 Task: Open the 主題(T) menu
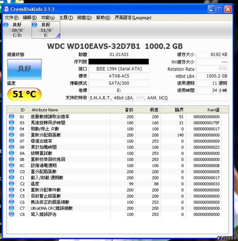pyautogui.click(x=66, y=18)
